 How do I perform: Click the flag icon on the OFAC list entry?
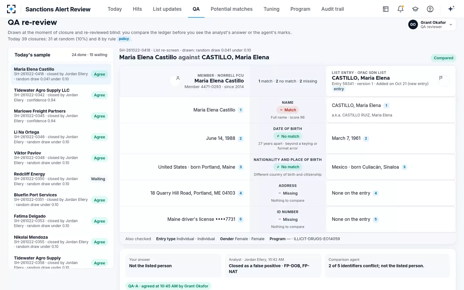pos(441,78)
